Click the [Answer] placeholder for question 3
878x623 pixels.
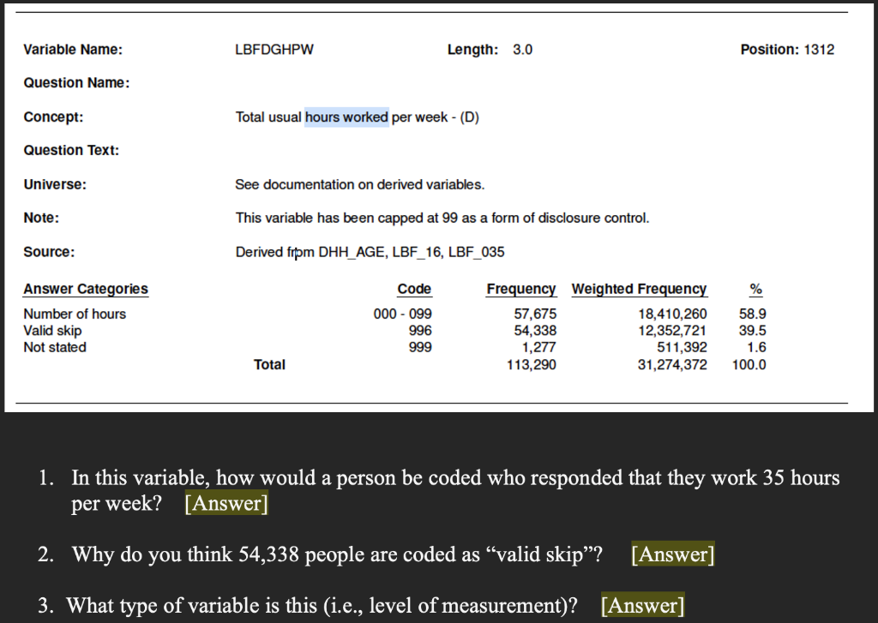tap(643, 605)
